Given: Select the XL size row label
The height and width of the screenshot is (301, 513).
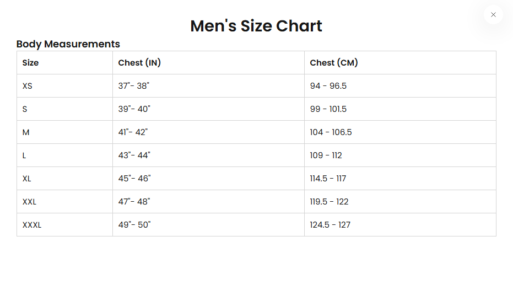Looking at the screenshot, I should click(x=27, y=179).
